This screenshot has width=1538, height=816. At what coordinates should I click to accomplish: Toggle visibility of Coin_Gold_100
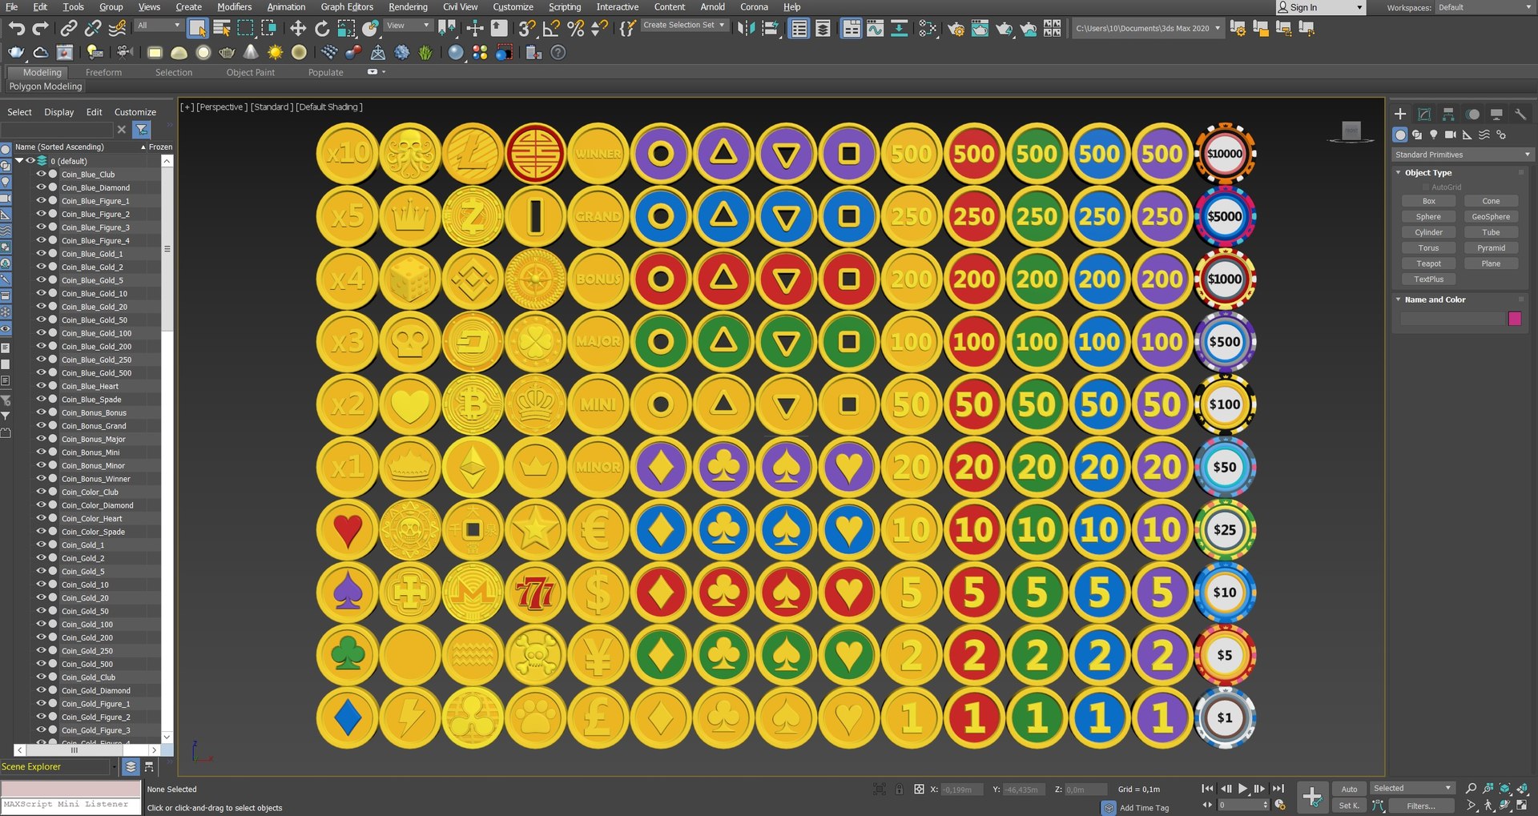(41, 625)
